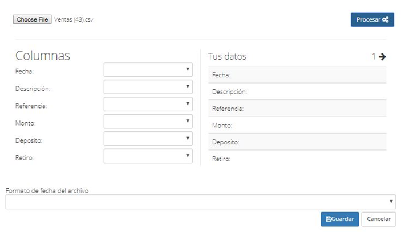Select the Descripción row under Tus datos
413x233 pixels.
pyautogui.click(x=297, y=91)
